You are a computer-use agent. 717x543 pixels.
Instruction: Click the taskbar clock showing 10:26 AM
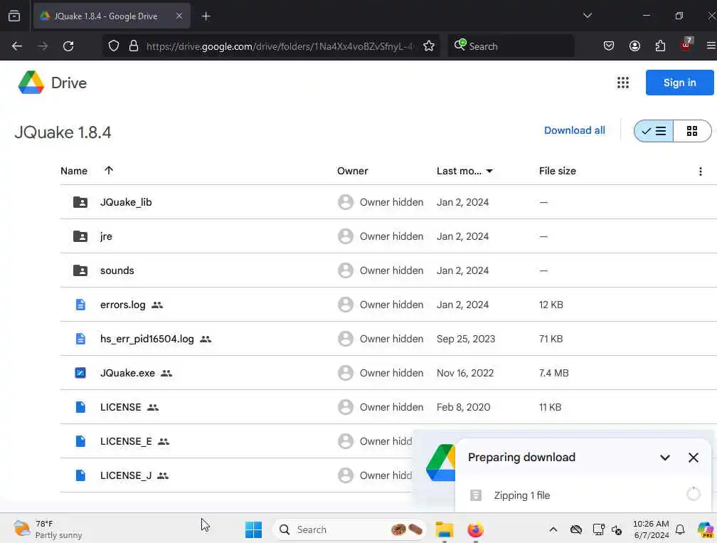tap(651, 529)
